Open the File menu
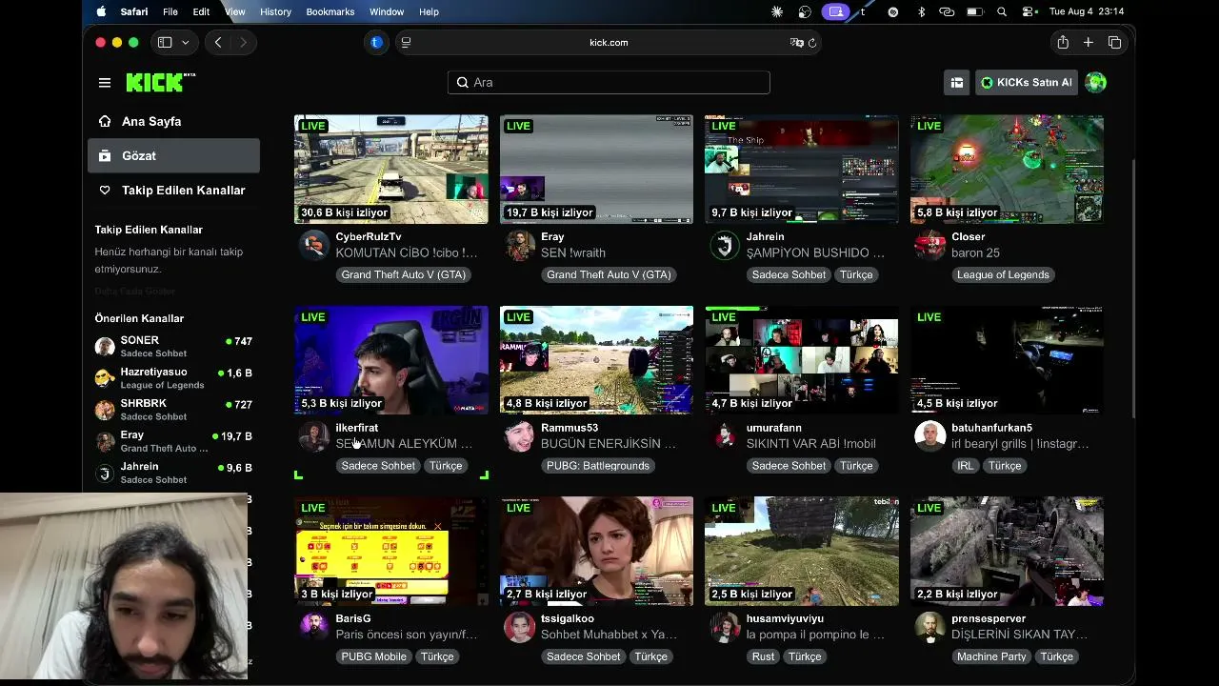This screenshot has height=686, width=1219. [170, 11]
